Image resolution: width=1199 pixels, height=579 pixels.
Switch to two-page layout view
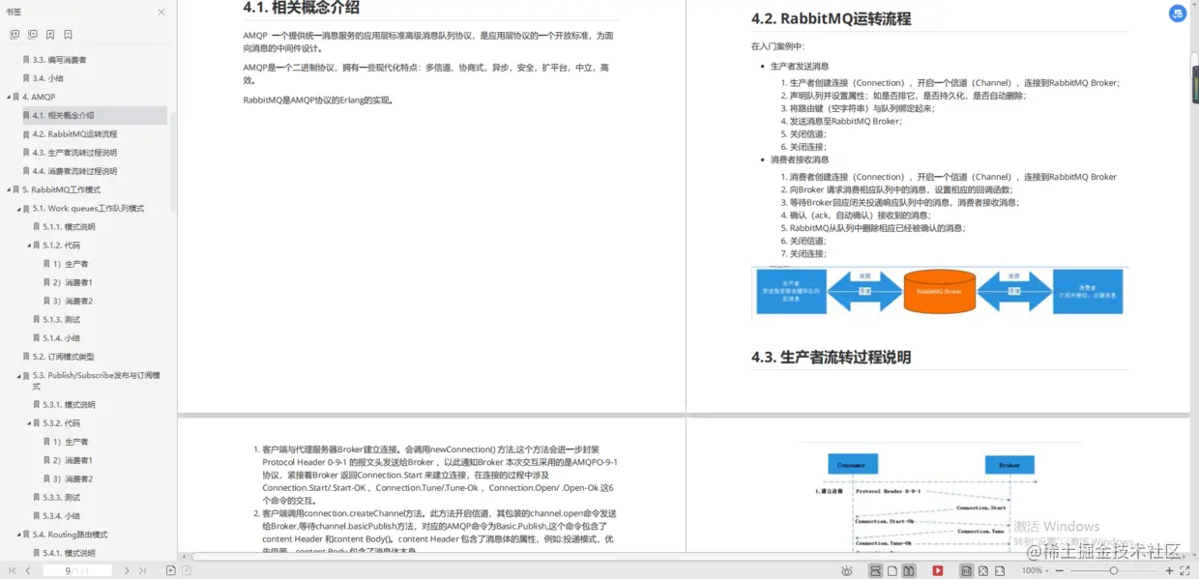click(909, 571)
